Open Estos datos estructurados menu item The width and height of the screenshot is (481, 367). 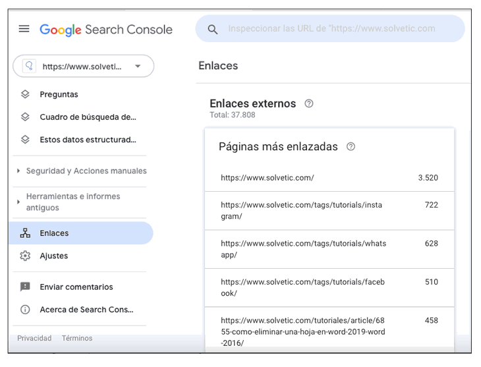point(88,140)
